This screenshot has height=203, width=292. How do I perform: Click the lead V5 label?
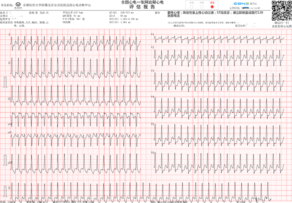tap(152, 124)
